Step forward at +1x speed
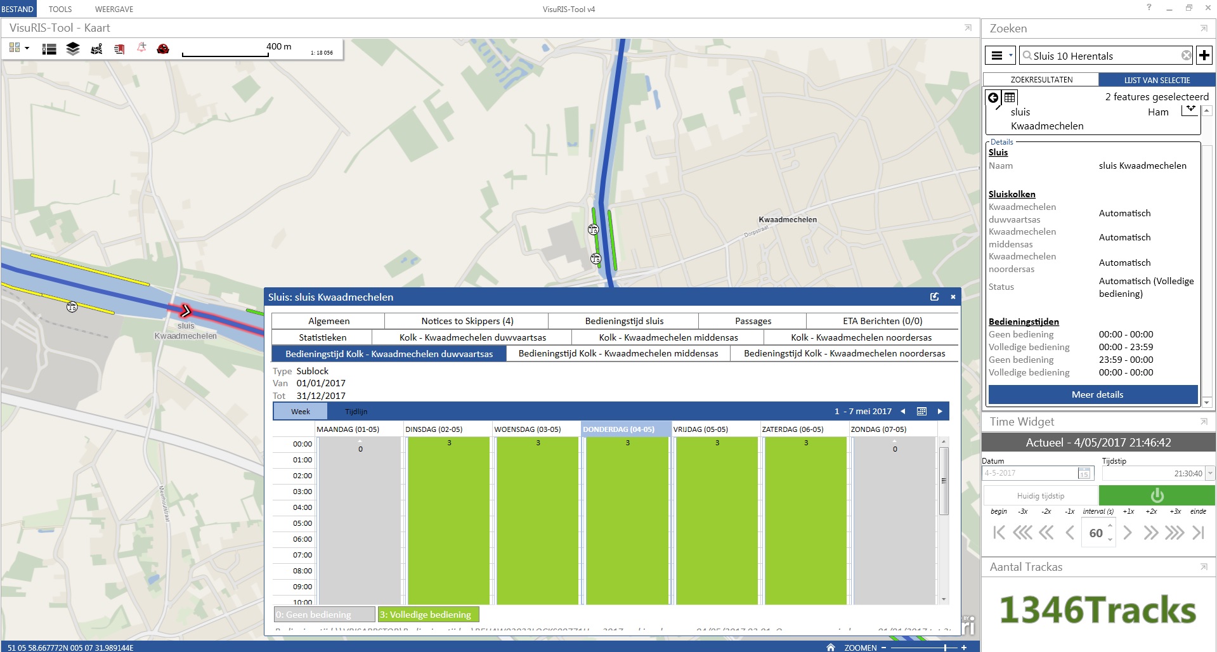Viewport: 1217px width, 652px height. pos(1128,533)
